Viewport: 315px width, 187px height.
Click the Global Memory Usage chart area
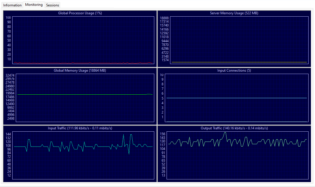(85, 98)
